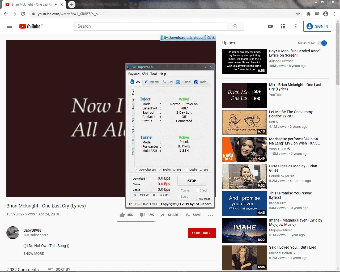Select the OVPN side tab
Viewport: 340px width, 272px height.
click(x=133, y=151)
